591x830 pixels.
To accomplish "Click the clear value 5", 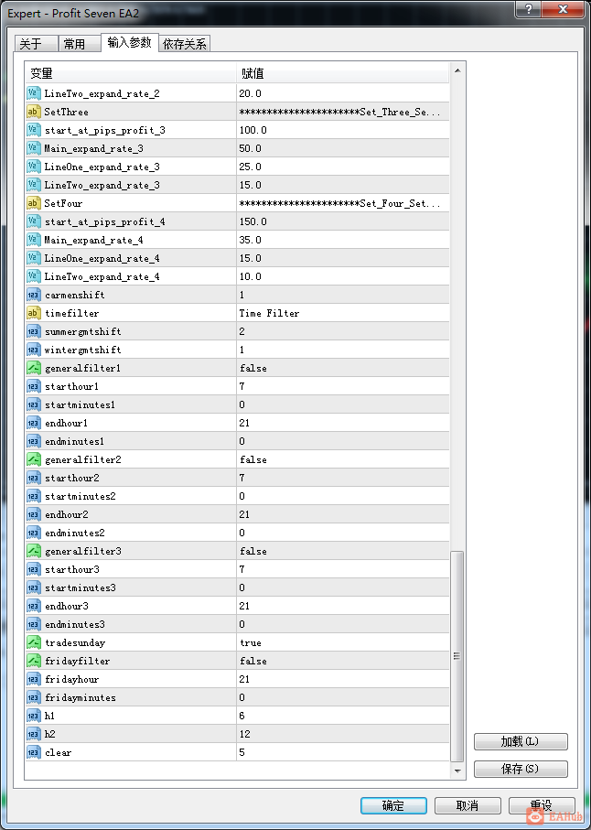I will [242, 752].
